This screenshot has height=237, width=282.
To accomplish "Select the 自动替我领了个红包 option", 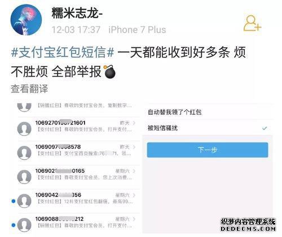I will (x=208, y=112).
